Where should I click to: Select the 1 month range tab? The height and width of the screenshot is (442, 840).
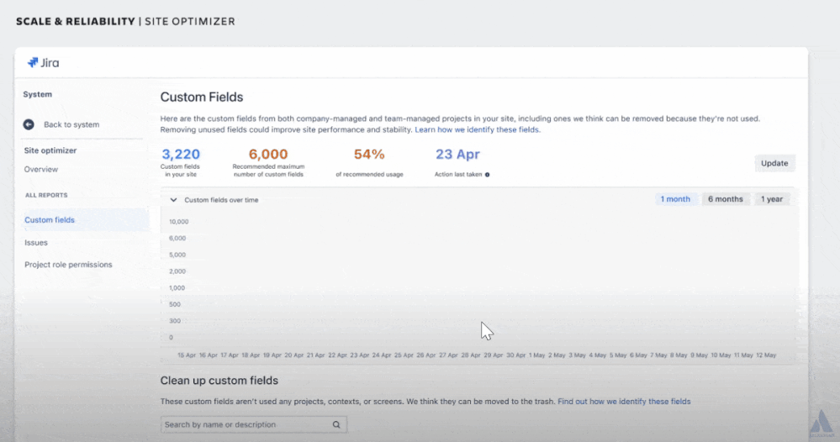point(675,199)
